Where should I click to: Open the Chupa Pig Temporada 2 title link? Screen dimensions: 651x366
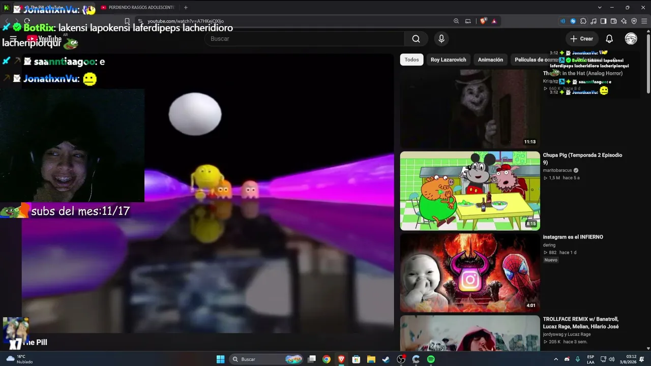(x=583, y=159)
